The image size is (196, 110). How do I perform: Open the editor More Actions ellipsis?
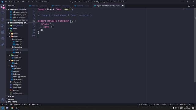193,6
